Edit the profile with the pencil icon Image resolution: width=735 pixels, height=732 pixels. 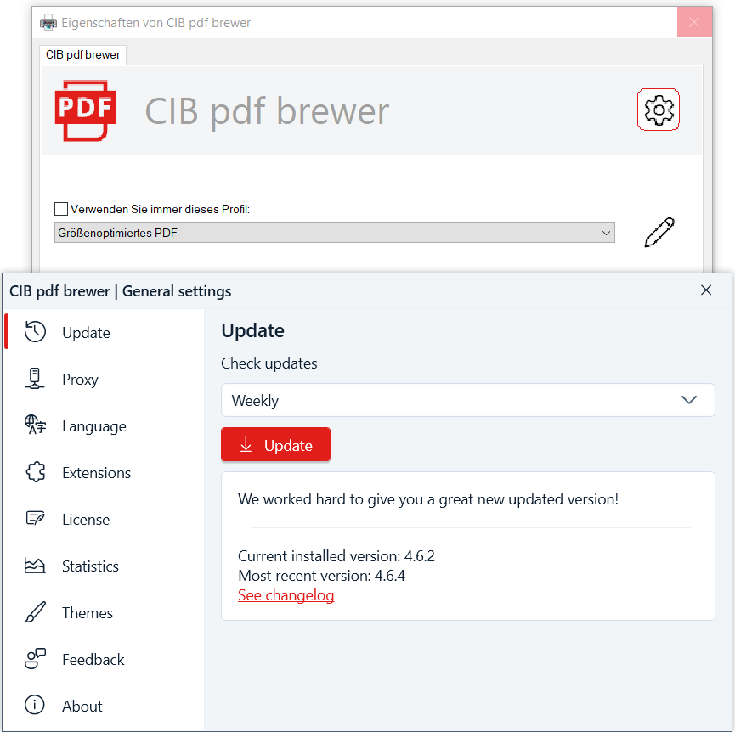coord(659,232)
